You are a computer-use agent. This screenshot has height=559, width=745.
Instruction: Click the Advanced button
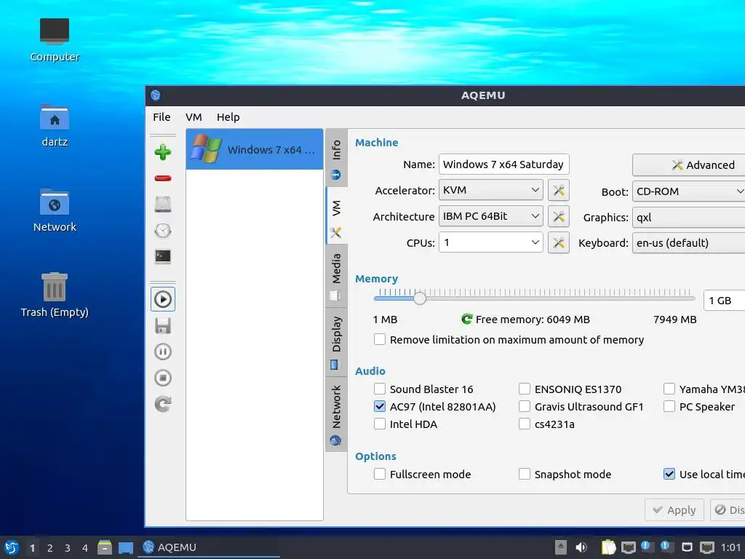click(x=689, y=165)
